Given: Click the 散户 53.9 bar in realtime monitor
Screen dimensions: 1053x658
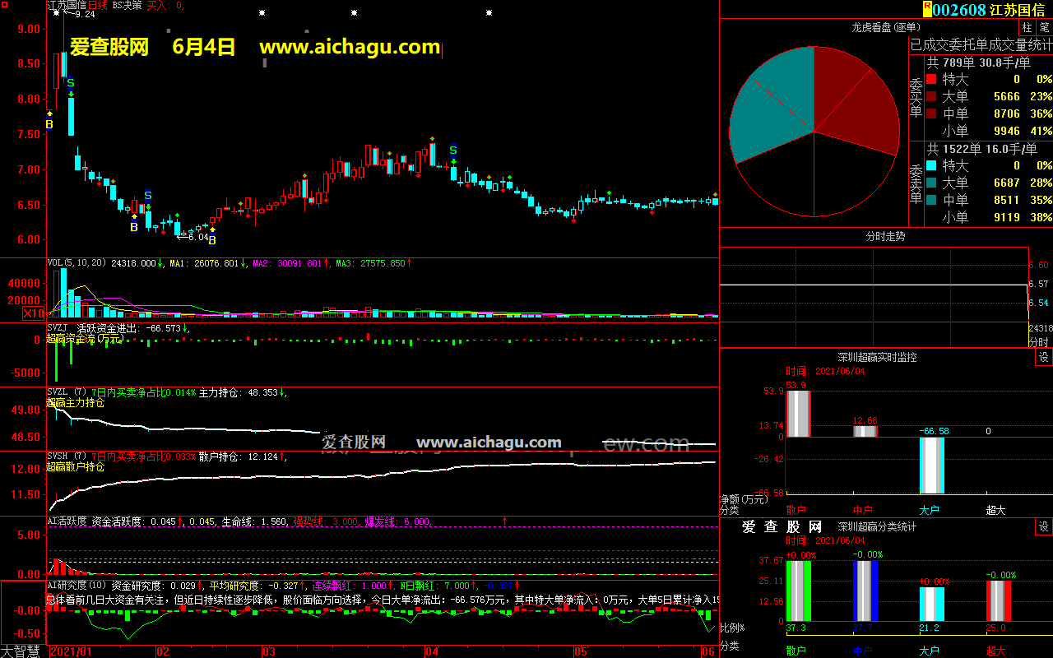Looking at the screenshot, I should click(x=798, y=414).
